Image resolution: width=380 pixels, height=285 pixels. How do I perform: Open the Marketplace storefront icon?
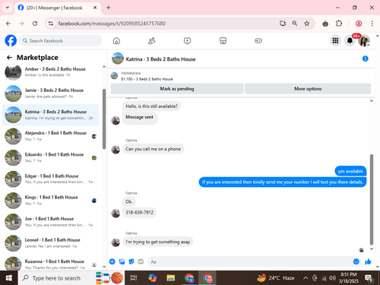click(223, 40)
